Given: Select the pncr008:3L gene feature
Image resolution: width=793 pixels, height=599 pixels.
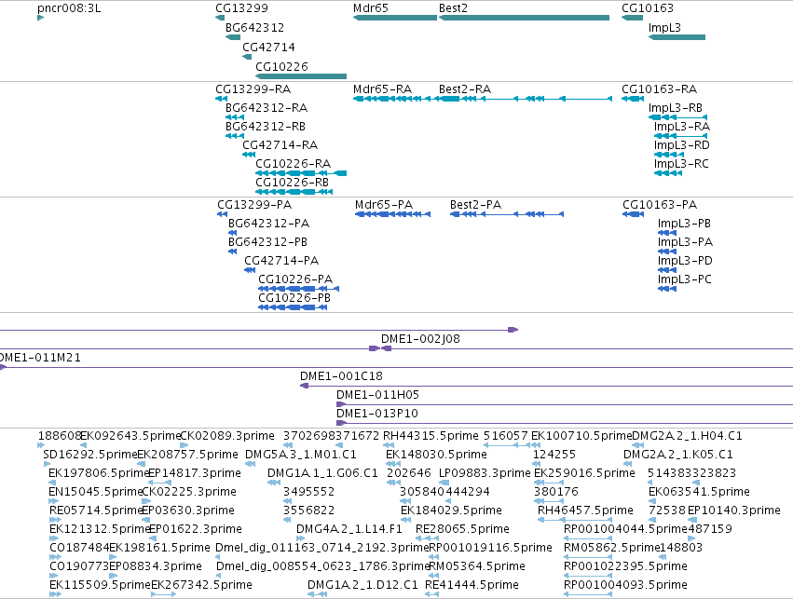Looking at the screenshot, I should [x=40, y=18].
